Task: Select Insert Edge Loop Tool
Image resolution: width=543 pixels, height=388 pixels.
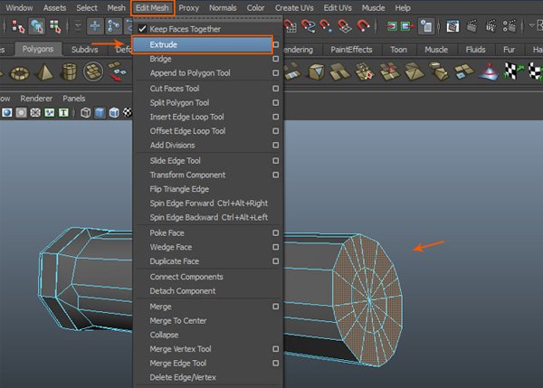Action: coord(187,117)
